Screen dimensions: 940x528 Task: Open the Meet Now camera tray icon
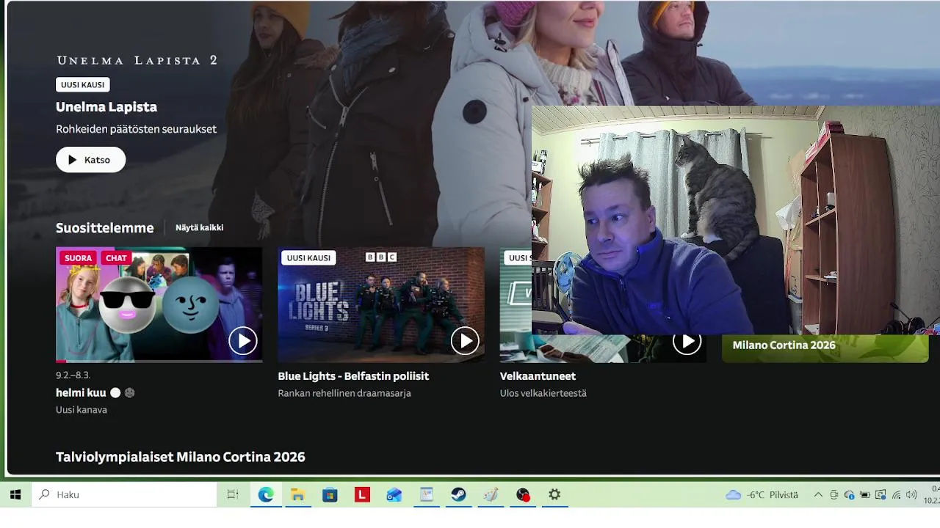click(834, 495)
